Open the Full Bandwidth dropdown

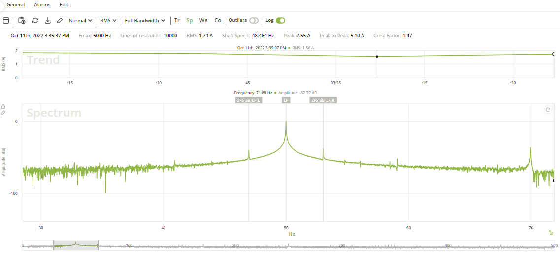tap(145, 21)
